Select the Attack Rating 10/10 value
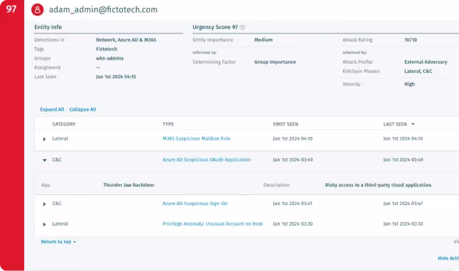The width and height of the screenshot is (459, 271). [411, 40]
